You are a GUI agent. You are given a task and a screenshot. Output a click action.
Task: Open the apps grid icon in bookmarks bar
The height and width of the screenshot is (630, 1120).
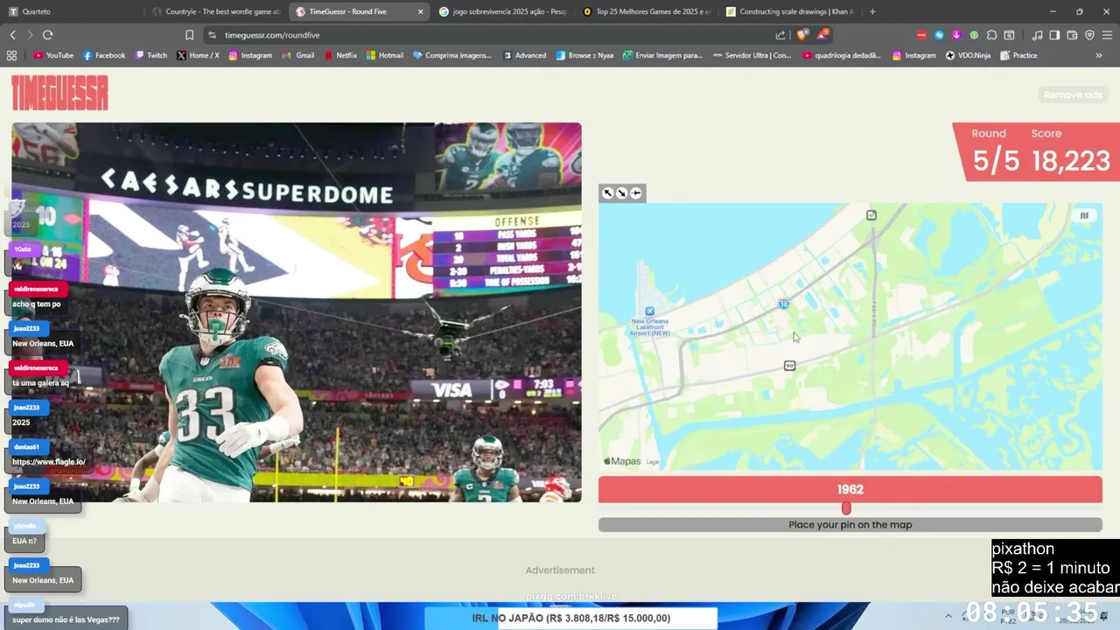click(11, 55)
